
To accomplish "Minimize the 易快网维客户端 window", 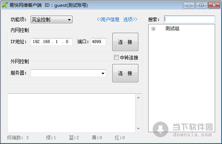I will coord(189,5).
